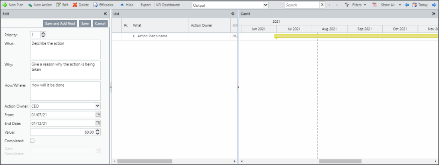Click the Filters funnel icon
This screenshot has height=165, width=439.
click(347, 5)
